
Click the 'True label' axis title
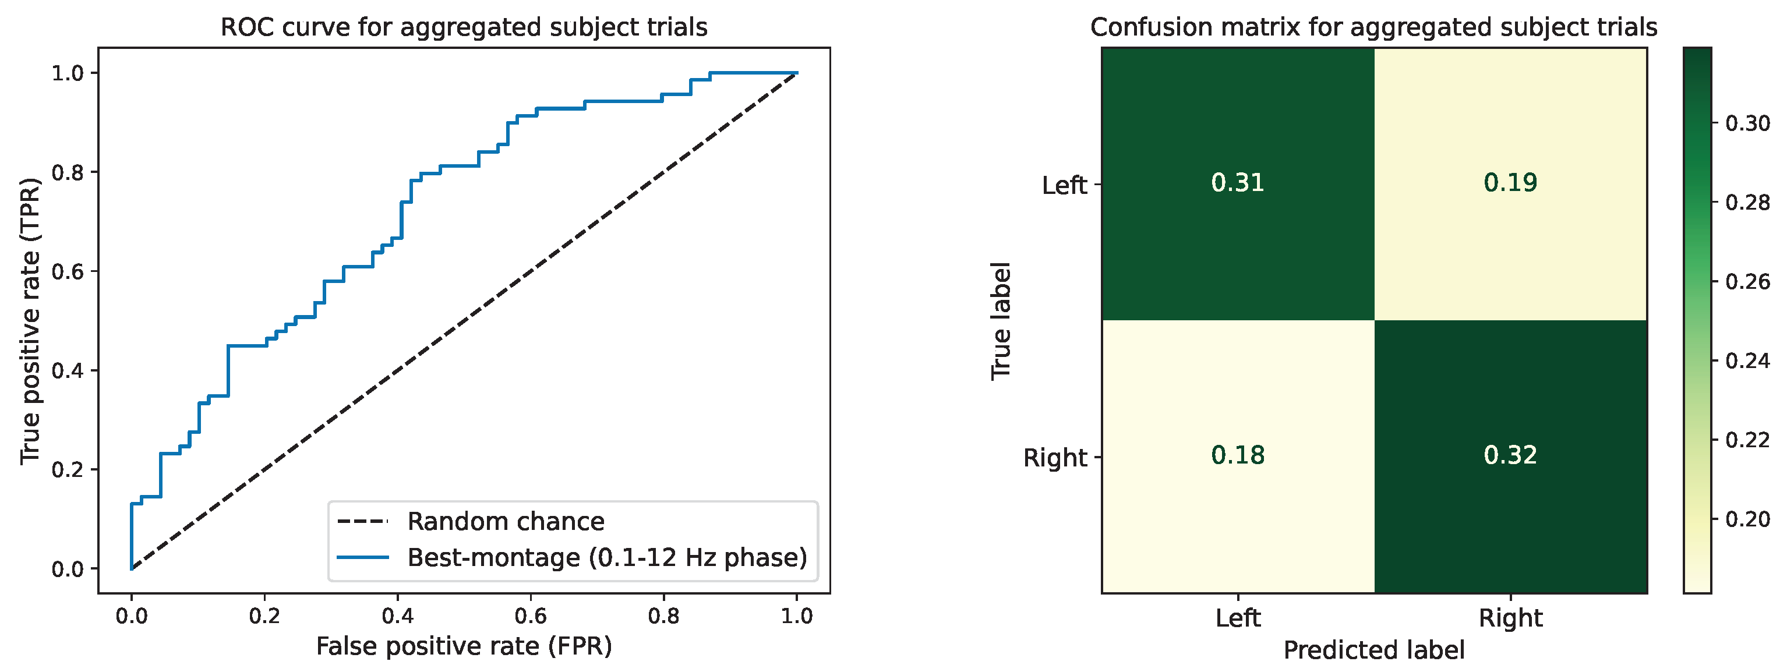pyautogui.click(x=1000, y=320)
